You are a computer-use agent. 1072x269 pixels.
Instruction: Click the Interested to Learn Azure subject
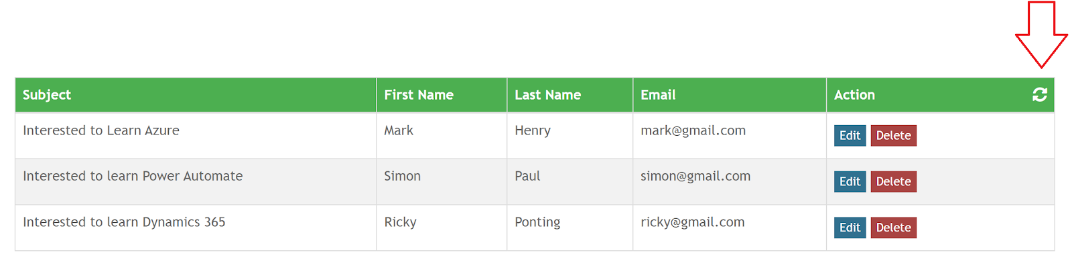(x=101, y=130)
